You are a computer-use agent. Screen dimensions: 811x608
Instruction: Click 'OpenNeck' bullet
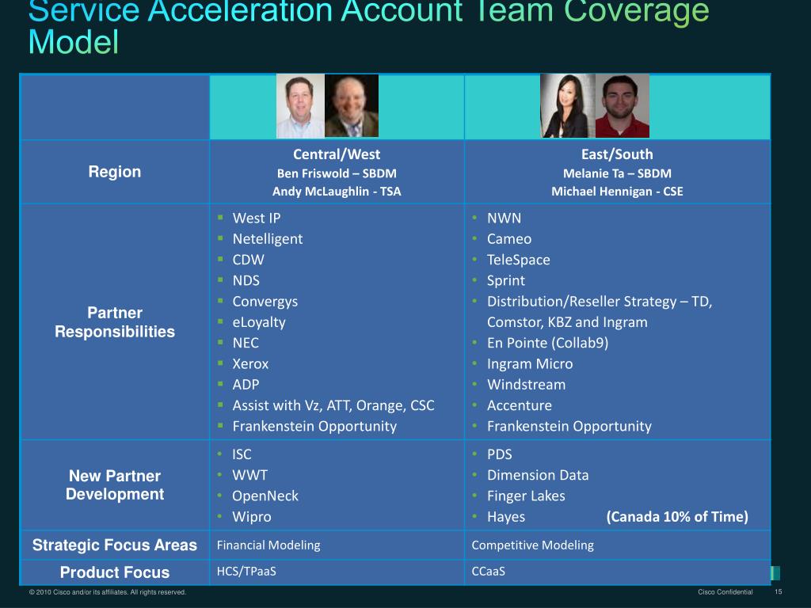[265, 496]
